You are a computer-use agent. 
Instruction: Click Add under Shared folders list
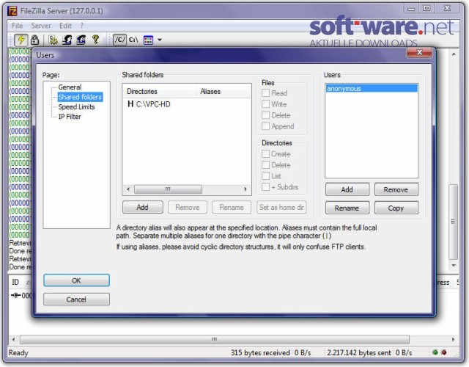[x=143, y=207]
